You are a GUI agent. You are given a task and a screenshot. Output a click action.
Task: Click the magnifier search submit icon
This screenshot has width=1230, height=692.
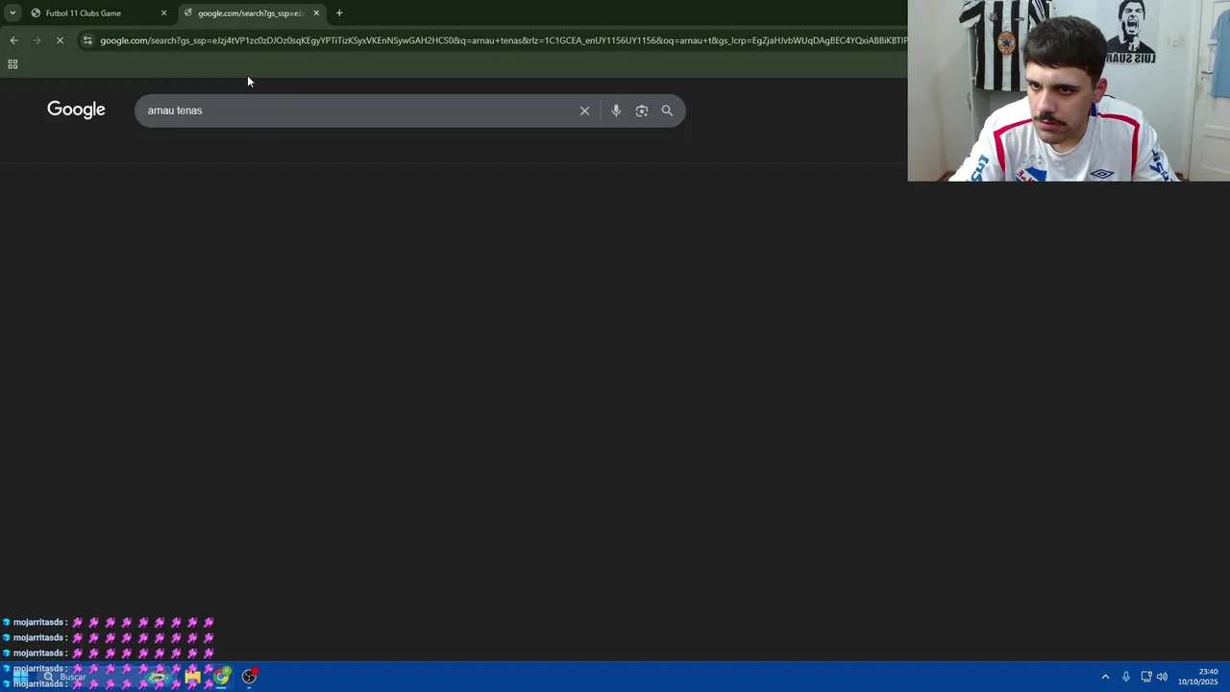[667, 111]
